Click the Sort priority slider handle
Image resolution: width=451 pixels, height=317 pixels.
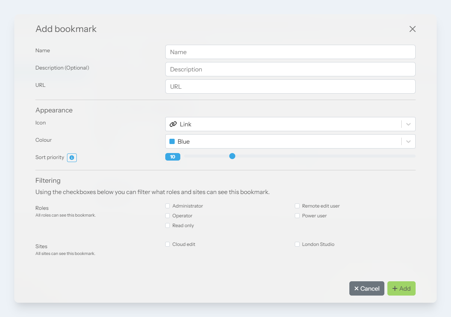point(232,156)
